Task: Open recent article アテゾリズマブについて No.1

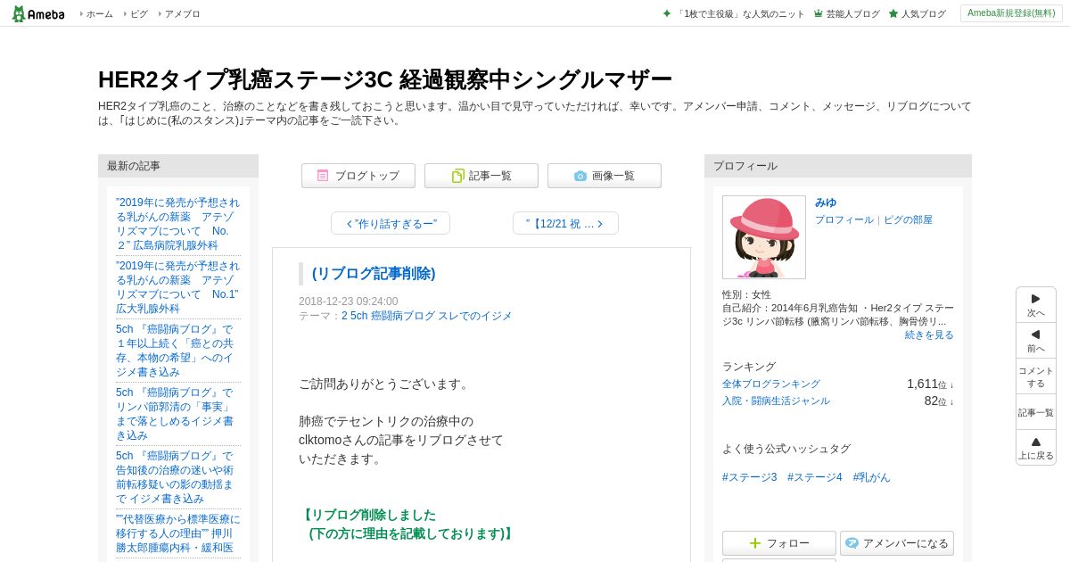Action: click(178, 287)
